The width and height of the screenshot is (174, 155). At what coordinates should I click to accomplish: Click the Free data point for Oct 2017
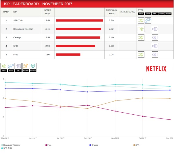click(142, 116)
